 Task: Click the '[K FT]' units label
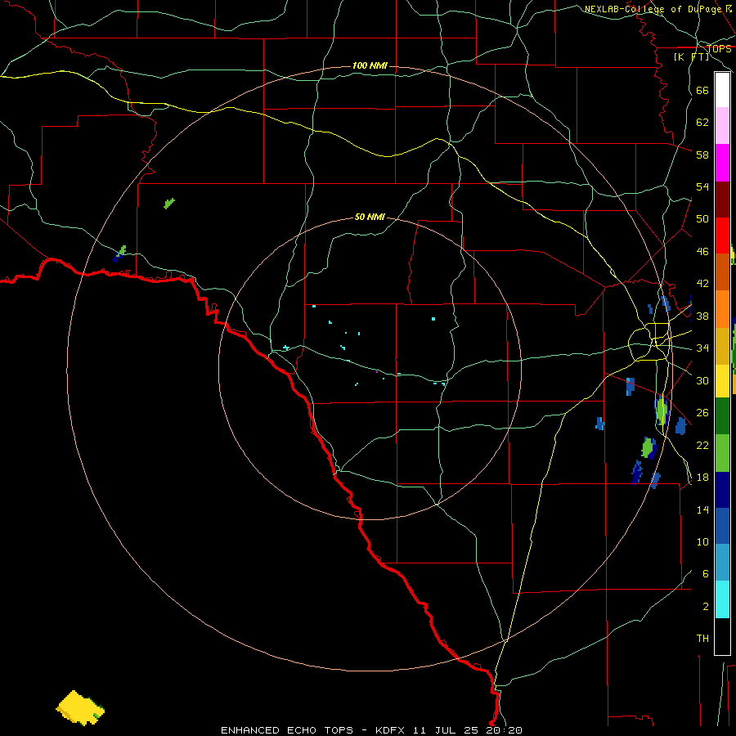(x=692, y=56)
